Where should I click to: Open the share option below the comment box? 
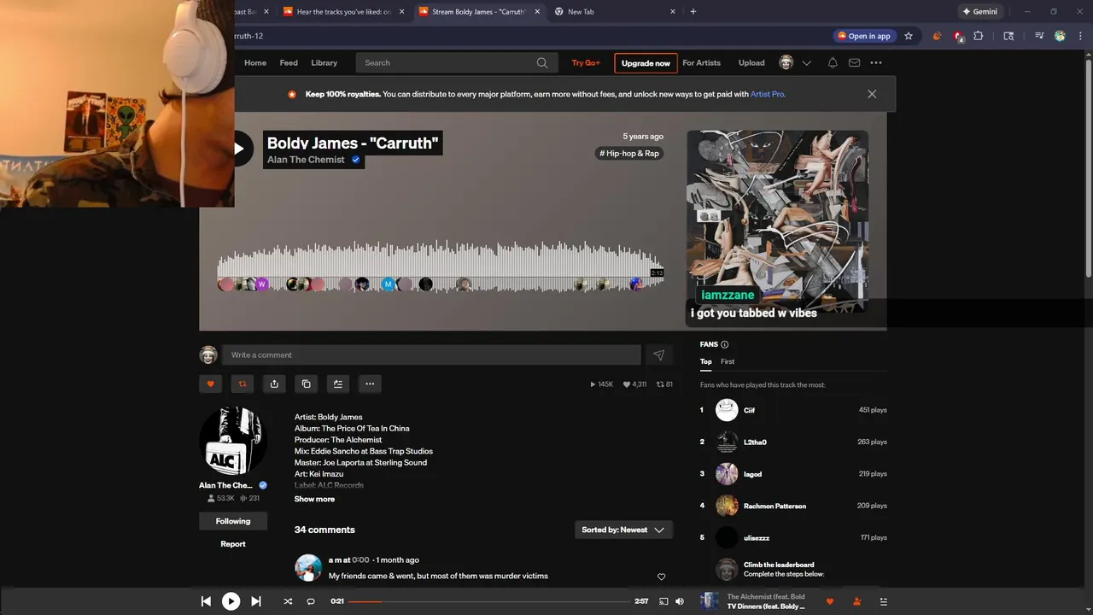pyautogui.click(x=274, y=384)
